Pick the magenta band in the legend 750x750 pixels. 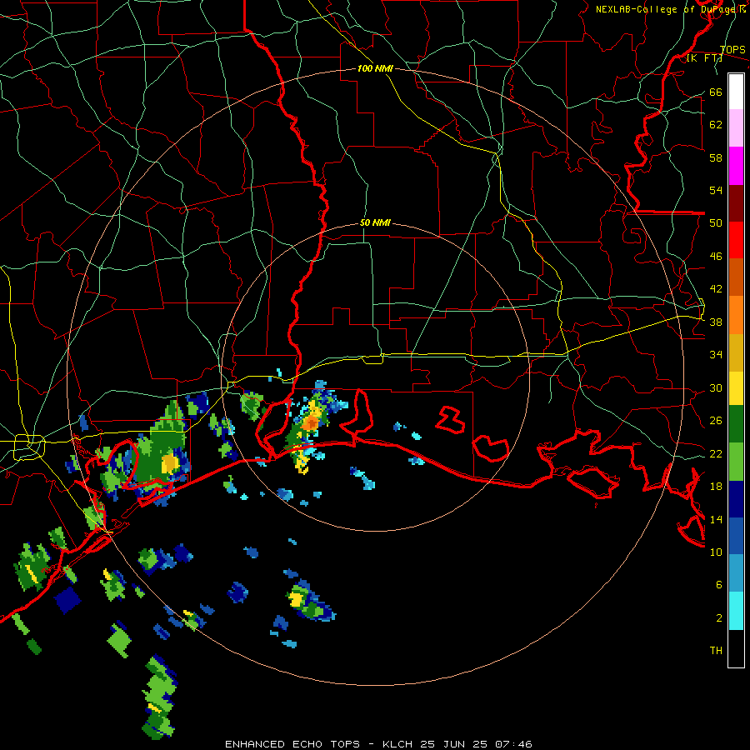(736, 166)
